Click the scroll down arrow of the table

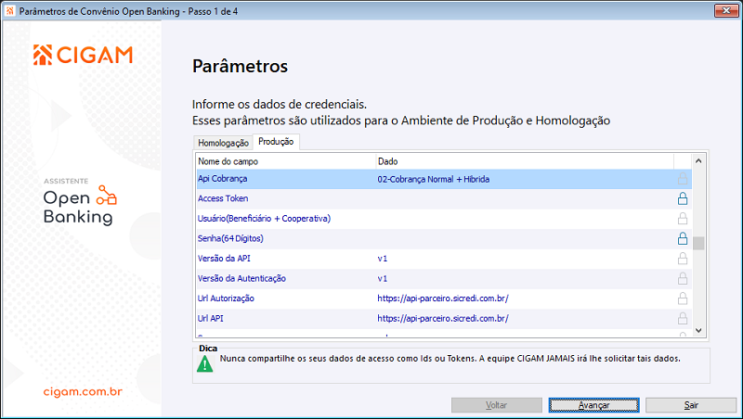click(698, 330)
